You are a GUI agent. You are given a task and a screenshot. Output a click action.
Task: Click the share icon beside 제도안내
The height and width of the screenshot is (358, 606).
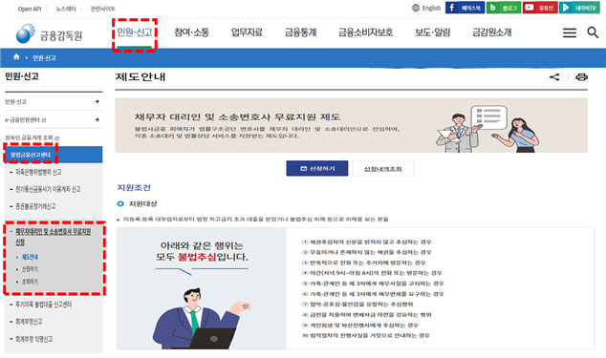pyautogui.click(x=554, y=77)
